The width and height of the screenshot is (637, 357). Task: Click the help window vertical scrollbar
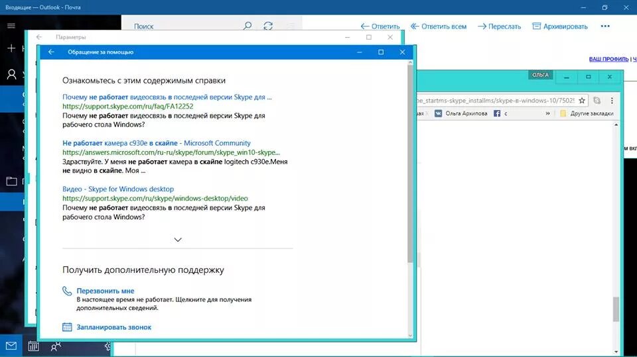pos(410,162)
